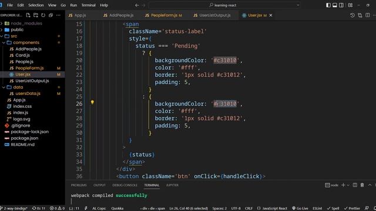The image size is (376, 211).
Task: Open the Edit menu
Action: [x=21, y=5]
